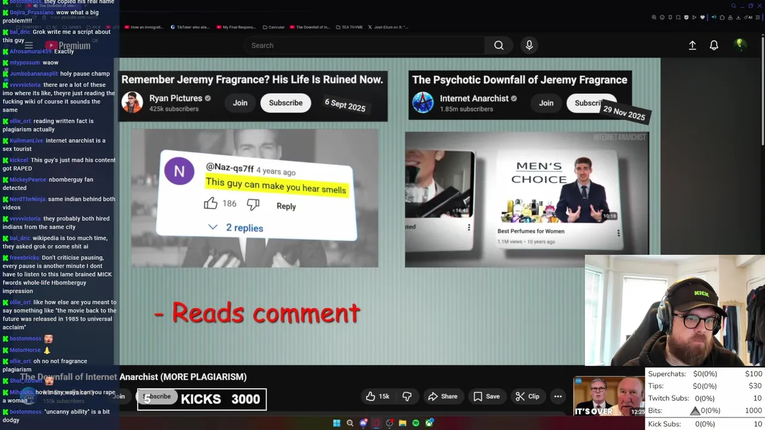Create a clip using Clip button
This screenshot has width=765, height=430.
(x=528, y=397)
